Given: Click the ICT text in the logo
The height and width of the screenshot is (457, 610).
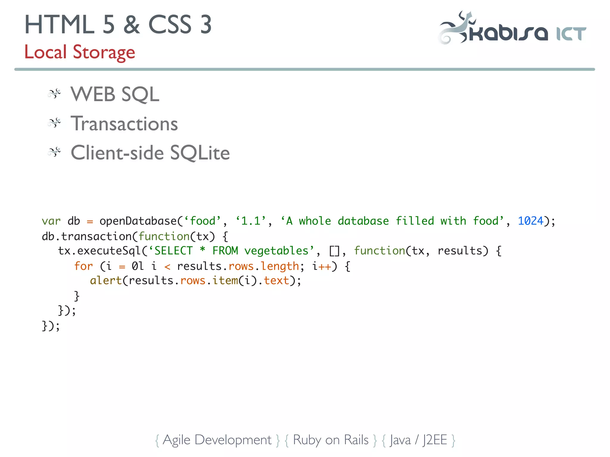Looking at the screenshot, I should [x=571, y=34].
